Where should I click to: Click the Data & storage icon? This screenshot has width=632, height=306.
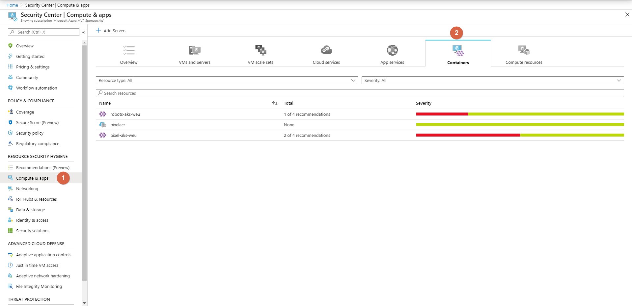(10, 210)
